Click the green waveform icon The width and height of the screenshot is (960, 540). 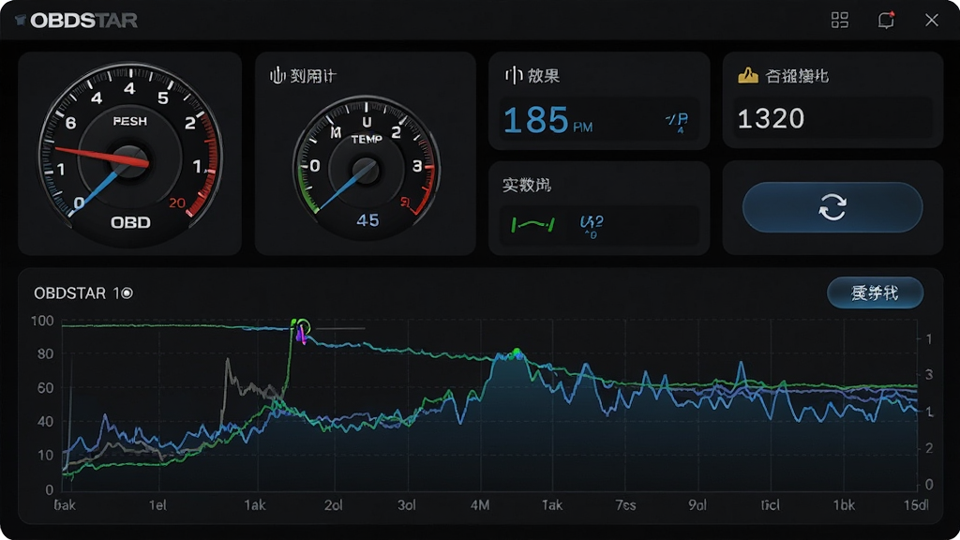(532, 225)
